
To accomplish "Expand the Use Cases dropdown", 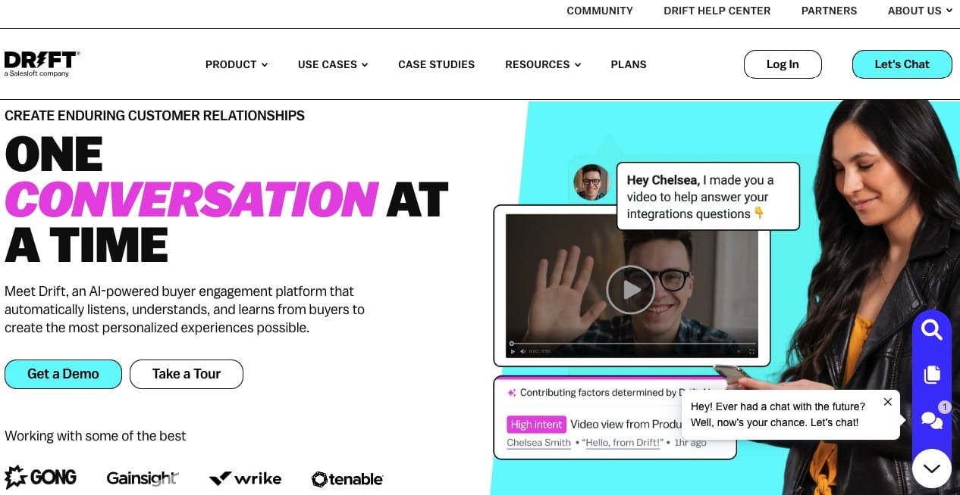I will pos(333,64).
